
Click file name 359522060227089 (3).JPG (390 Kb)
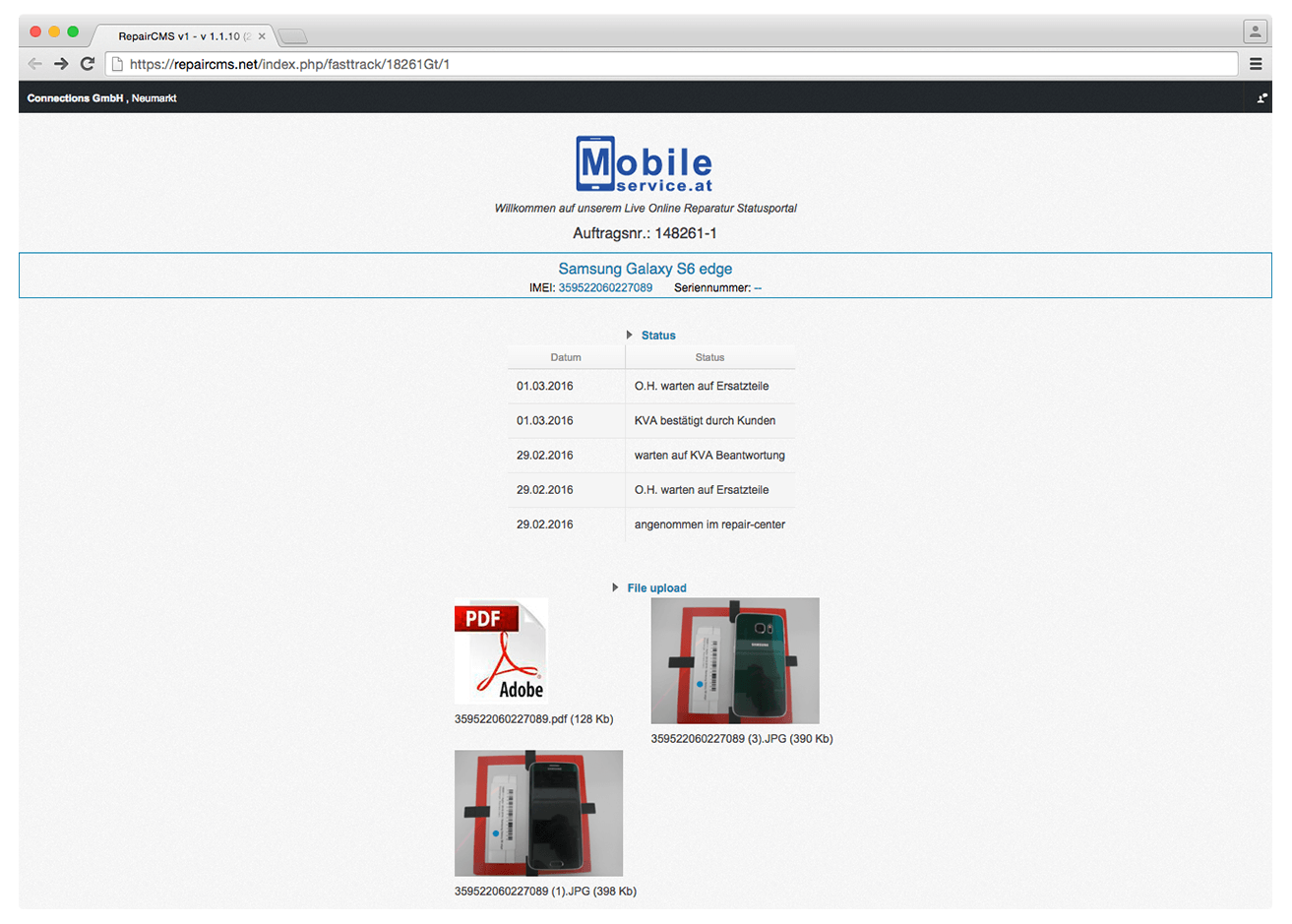(x=742, y=739)
